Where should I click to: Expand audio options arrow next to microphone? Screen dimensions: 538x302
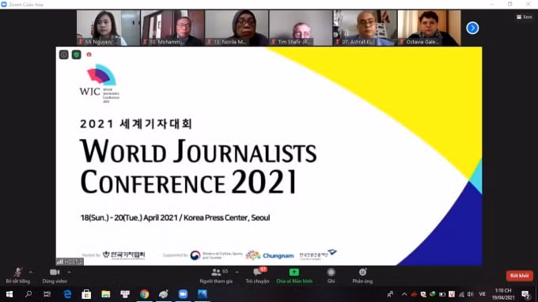click(31, 272)
